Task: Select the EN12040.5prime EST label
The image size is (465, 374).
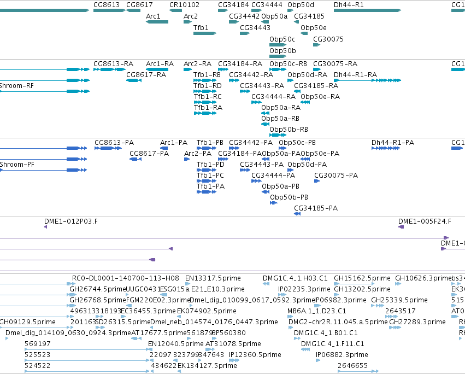Action: pyautogui.click(x=176, y=344)
